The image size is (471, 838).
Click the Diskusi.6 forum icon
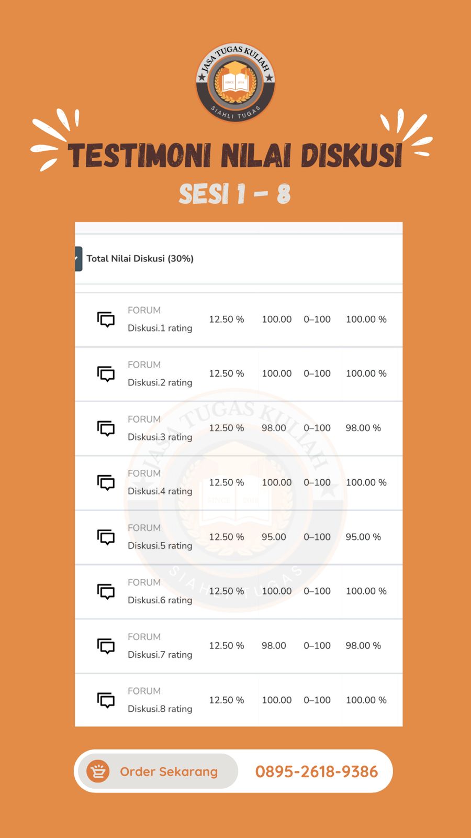coord(106,592)
